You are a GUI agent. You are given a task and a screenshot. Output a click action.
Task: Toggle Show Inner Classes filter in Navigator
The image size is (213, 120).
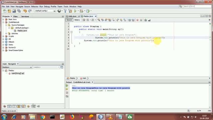pyautogui.click(x=24, y=106)
